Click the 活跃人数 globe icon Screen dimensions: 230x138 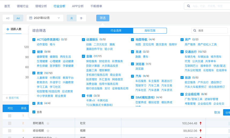coord(8,29)
